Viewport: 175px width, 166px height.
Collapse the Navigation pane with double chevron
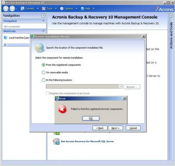tap(43, 16)
